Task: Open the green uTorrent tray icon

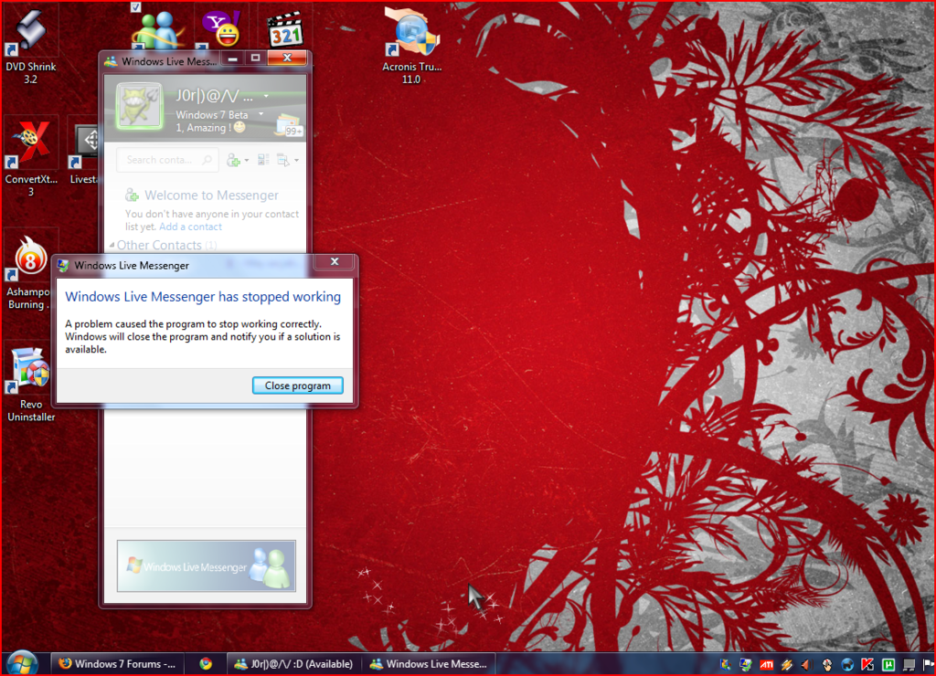Action: (888, 665)
